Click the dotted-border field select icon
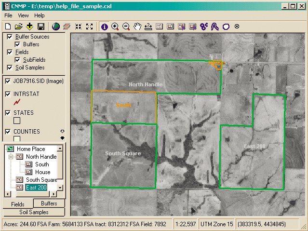Screen dimensions: 308x231 pos(160,27)
